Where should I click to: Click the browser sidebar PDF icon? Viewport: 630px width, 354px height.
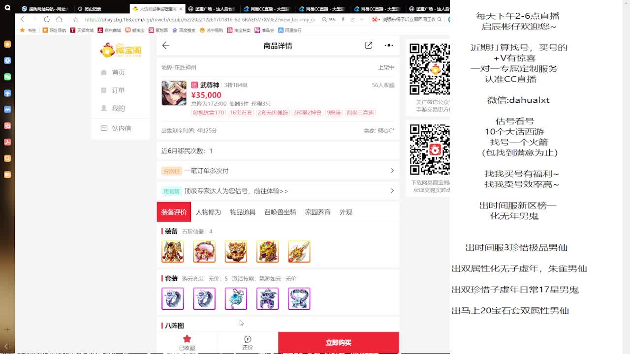pyautogui.click(x=7, y=142)
